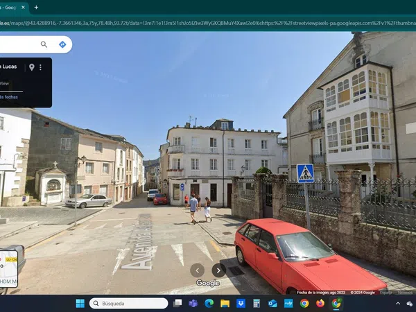Open the Windows Start menu

click(80, 304)
